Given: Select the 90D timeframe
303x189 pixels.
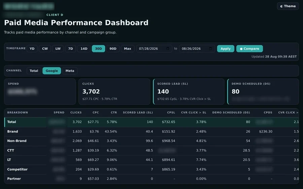Looking at the screenshot, I should [113, 49].
